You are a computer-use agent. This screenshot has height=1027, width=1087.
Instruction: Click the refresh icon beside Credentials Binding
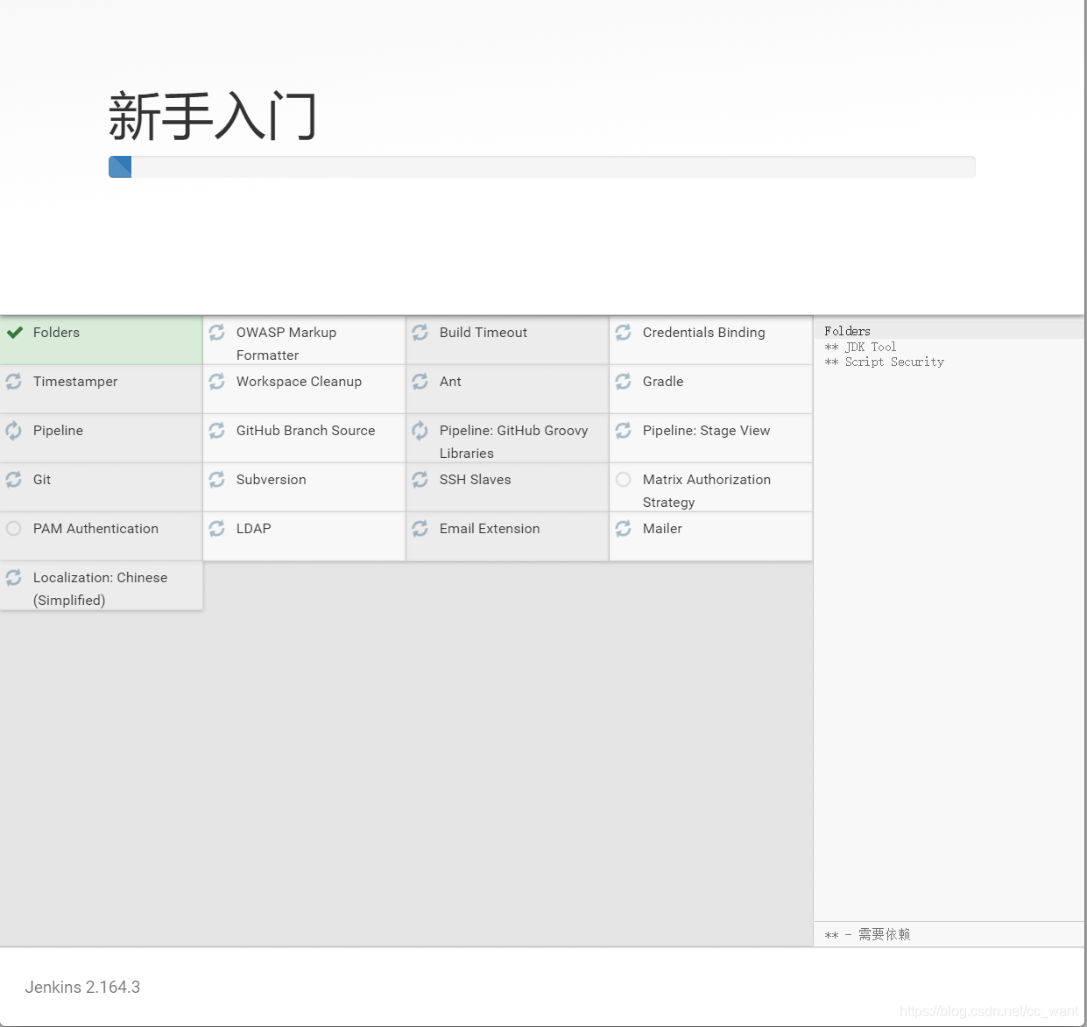pyautogui.click(x=623, y=333)
